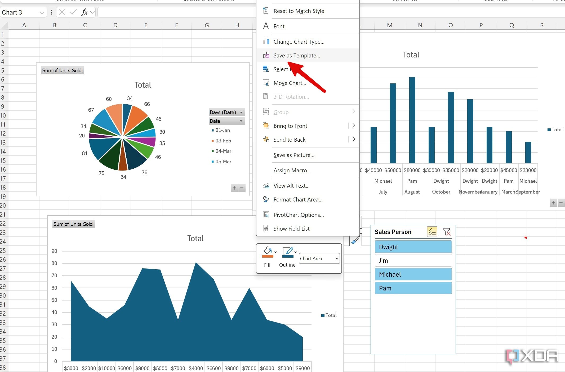Select Dwight in Sales Person filter
565x372 pixels.
[x=412, y=247]
